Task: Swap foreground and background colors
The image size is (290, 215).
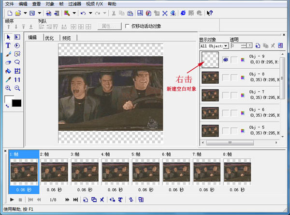Action: coord(7,106)
